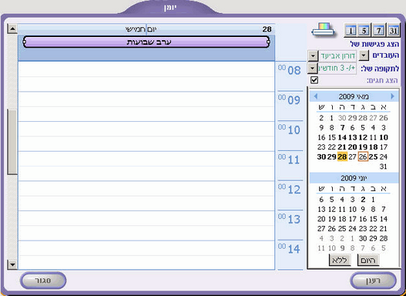406x296 pixels.
Task: Click the ללא (none) button
Action: point(340,260)
